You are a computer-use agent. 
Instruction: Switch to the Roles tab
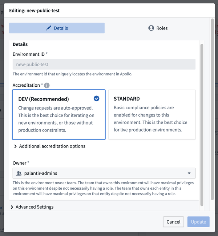pos(158,28)
